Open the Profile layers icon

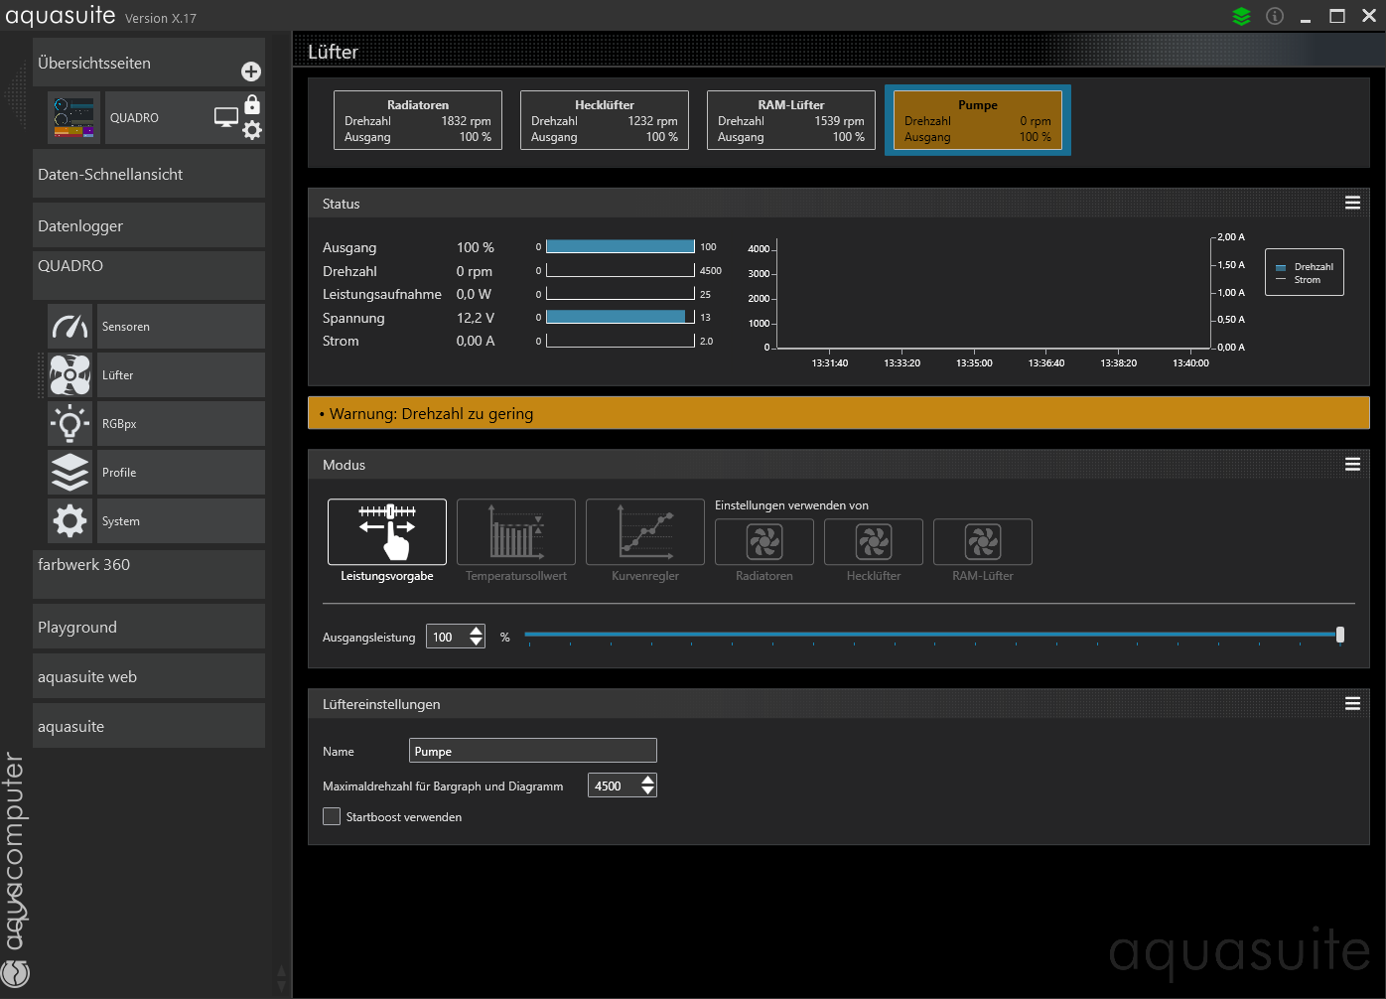[x=70, y=473]
